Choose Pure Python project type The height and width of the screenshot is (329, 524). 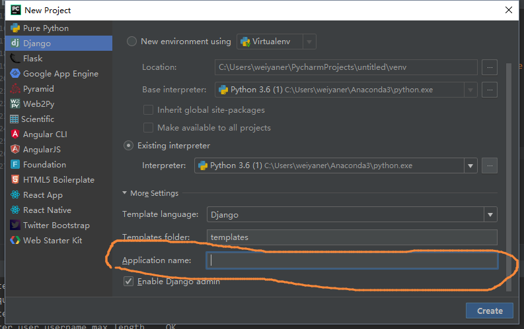[59, 28]
